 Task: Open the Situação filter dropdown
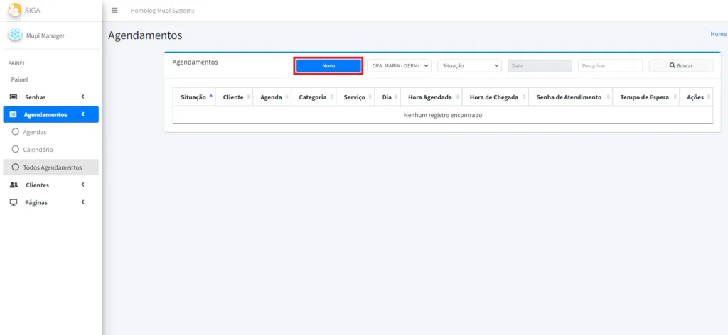click(x=469, y=65)
